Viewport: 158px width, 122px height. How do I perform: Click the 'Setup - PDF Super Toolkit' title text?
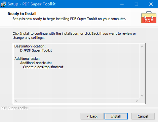click(32, 4)
